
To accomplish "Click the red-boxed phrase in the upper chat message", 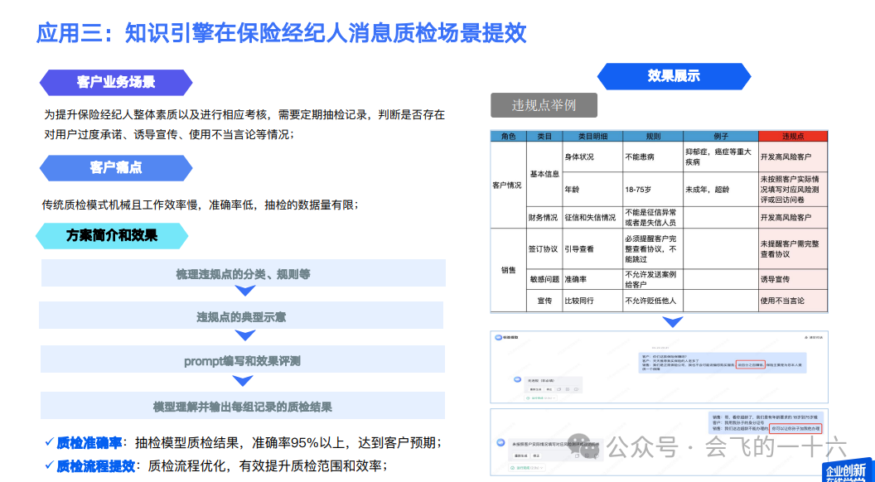I will coord(751,364).
